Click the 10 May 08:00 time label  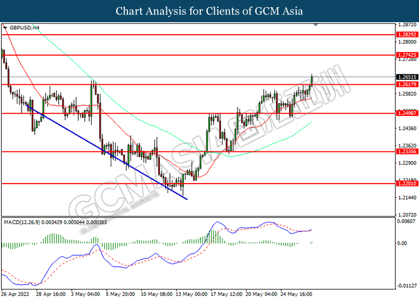coord(157,294)
